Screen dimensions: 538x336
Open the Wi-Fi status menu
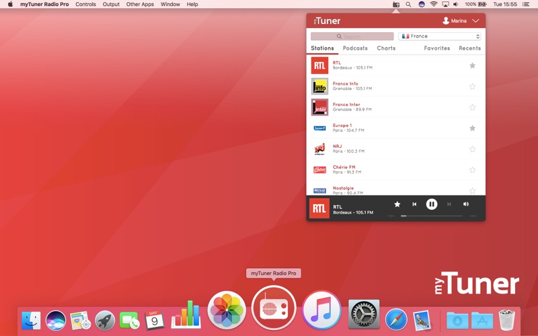(434, 4)
